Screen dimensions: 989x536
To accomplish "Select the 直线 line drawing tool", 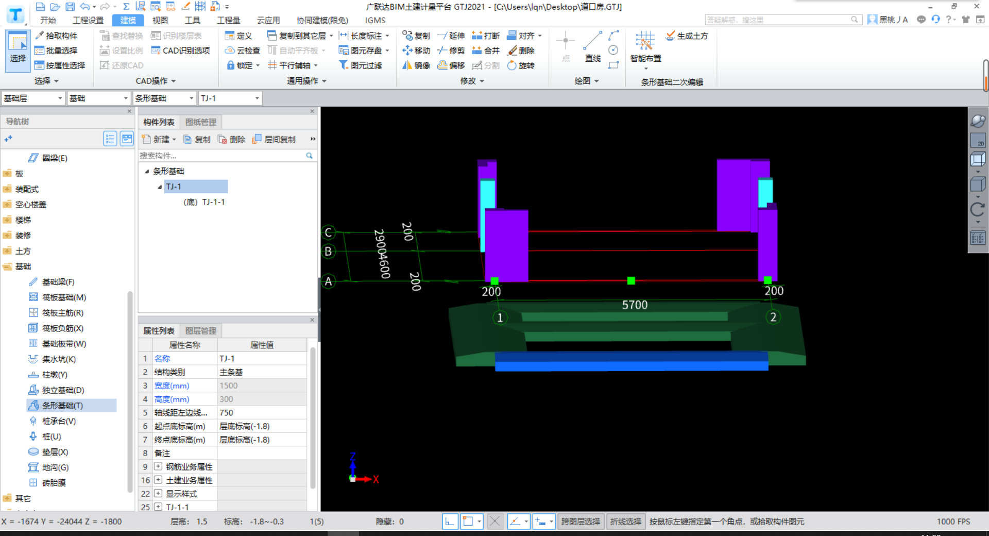I will [x=592, y=46].
